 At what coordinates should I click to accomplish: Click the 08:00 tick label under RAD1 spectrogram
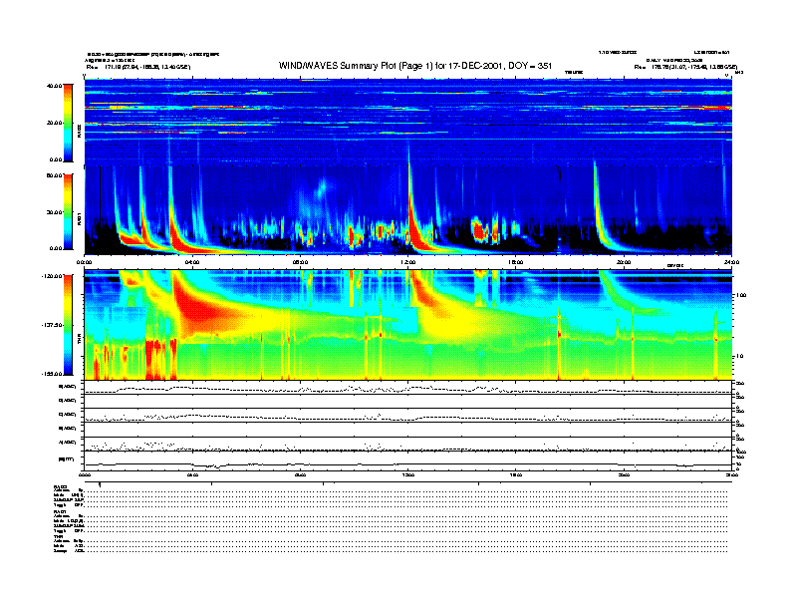(301, 262)
